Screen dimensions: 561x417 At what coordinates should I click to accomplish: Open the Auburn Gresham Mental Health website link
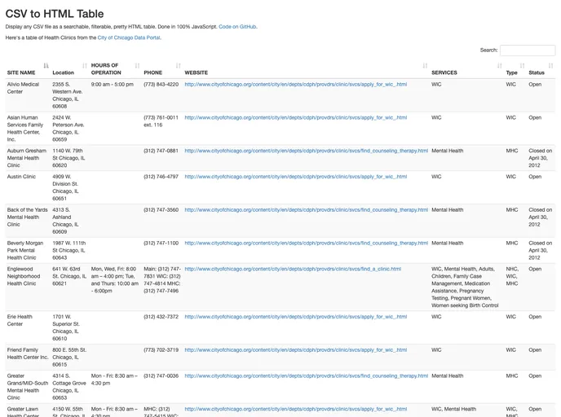pyautogui.click(x=307, y=151)
